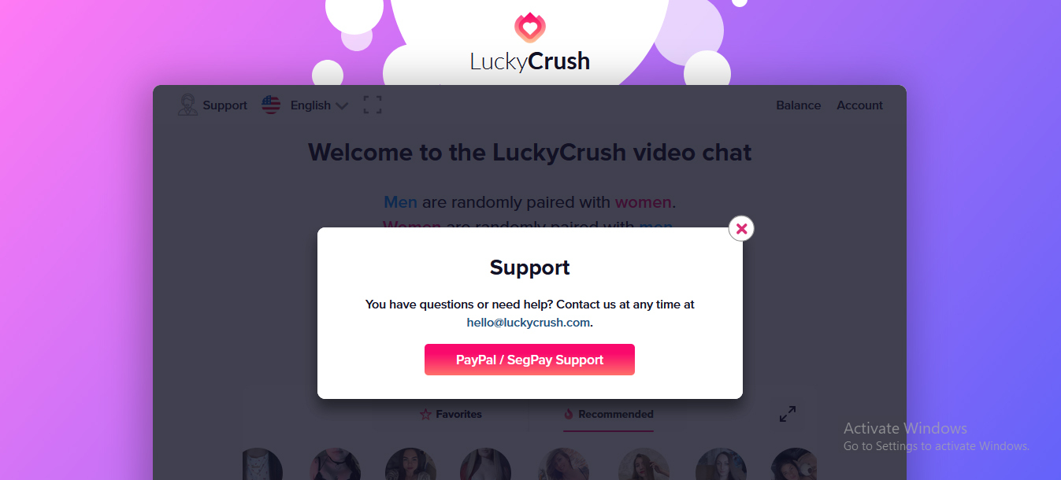Click the Support text label in header

224,105
